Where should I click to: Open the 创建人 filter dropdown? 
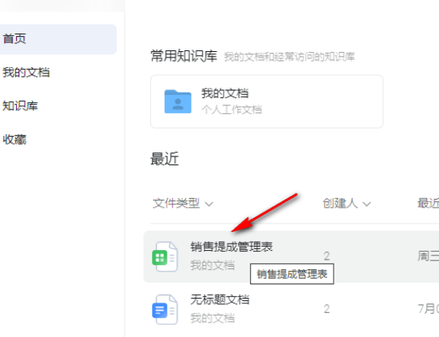click(346, 204)
